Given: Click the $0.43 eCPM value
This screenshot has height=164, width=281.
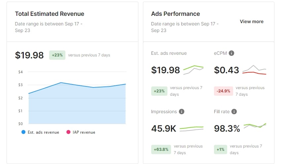Looking at the screenshot, I should 227,70.
